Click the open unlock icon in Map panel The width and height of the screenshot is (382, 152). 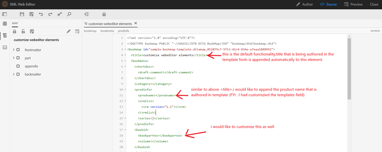click(x=23, y=31)
